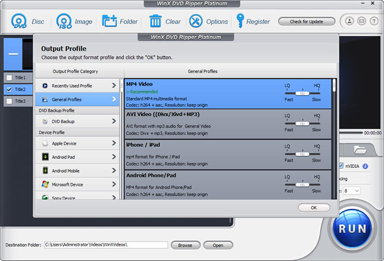Click the Android Pad icon
Screen dimensions: 384x261
(45, 157)
